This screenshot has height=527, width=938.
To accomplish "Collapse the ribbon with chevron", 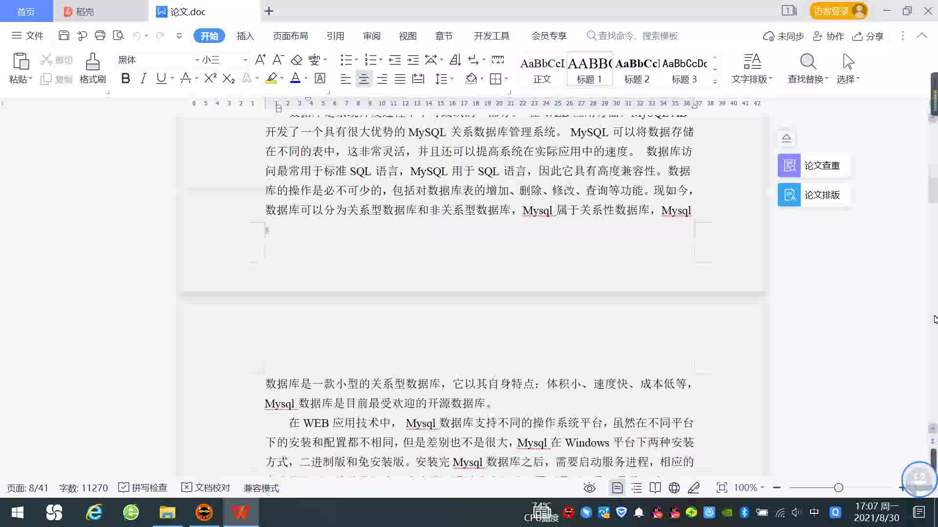I will click(921, 36).
